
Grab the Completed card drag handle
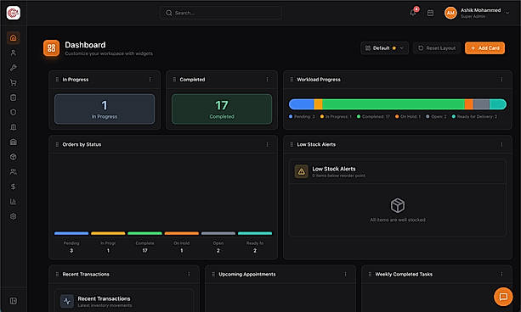point(174,79)
